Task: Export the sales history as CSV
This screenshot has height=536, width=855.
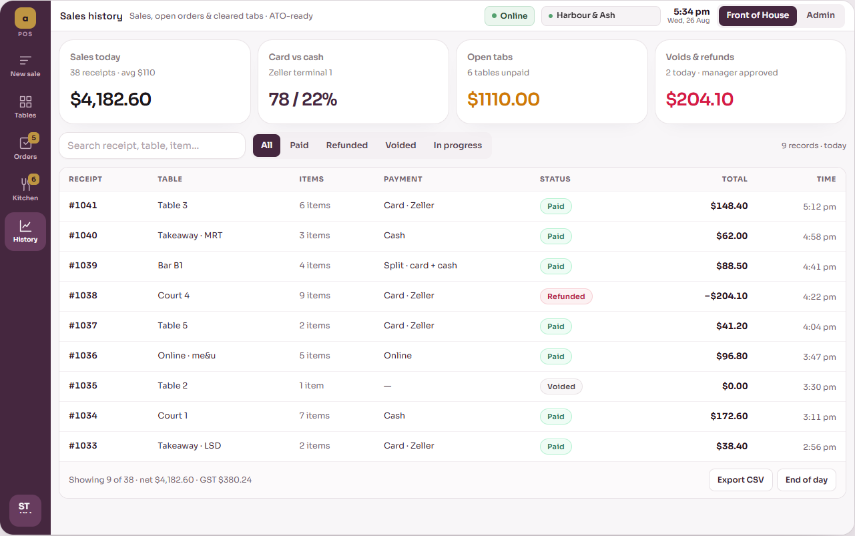Action: 741,480
